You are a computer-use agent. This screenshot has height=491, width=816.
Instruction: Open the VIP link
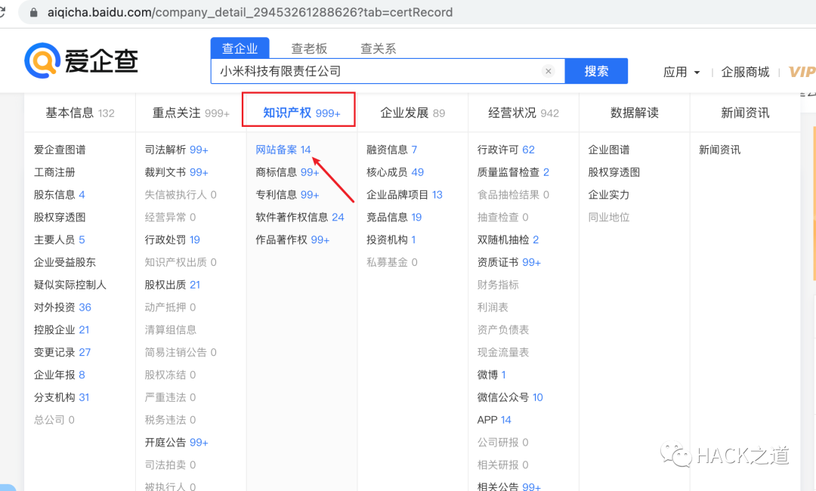tap(802, 72)
